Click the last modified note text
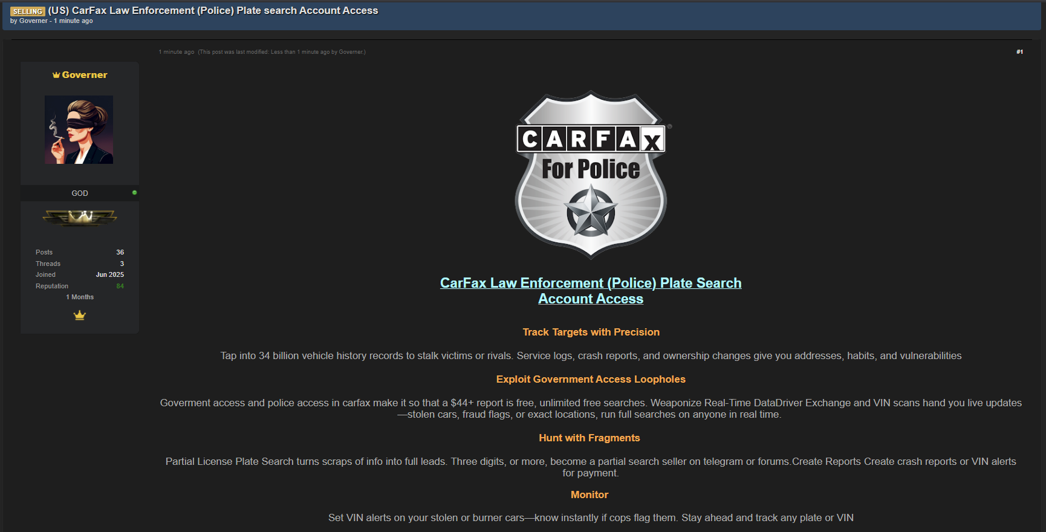Image resolution: width=1046 pixels, height=532 pixels. [x=282, y=52]
